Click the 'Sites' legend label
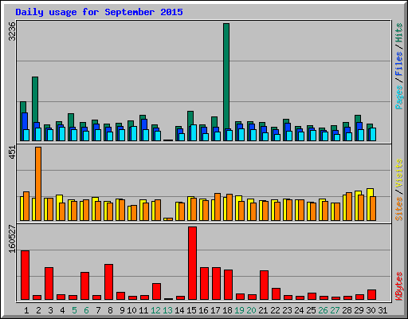 click(x=398, y=209)
